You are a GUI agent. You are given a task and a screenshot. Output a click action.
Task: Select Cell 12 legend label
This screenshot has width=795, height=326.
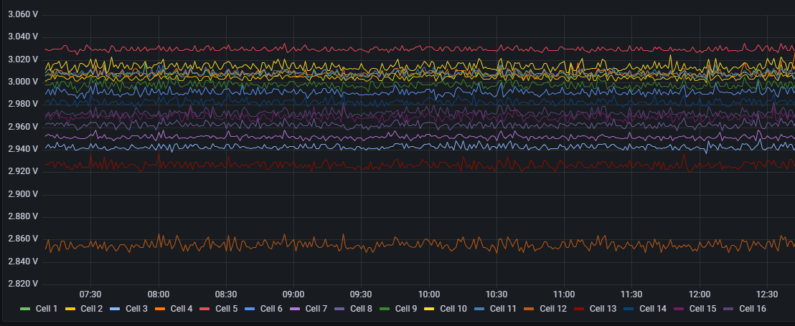[x=554, y=309]
